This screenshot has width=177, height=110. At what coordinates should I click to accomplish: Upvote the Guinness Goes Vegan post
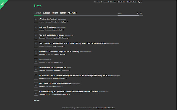pos(36,29)
